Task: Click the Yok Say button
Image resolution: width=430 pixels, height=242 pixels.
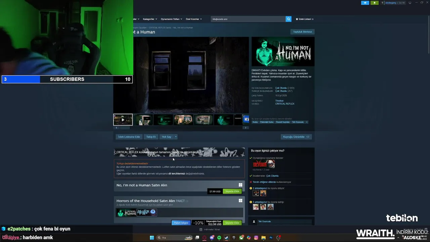Action: tap(166, 137)
